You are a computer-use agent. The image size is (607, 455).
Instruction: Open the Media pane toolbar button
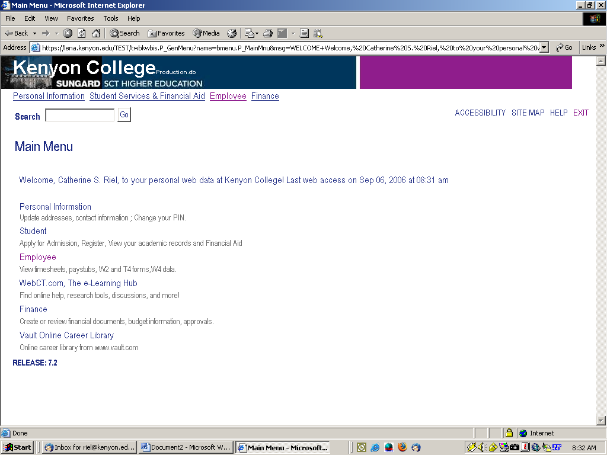tap(206, 33)
